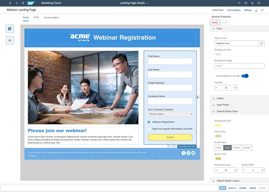Click the yellow Submit button
This screenshot has height=192, width=269.
[170, 137]
